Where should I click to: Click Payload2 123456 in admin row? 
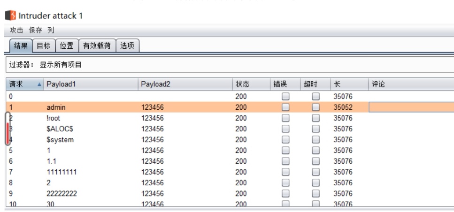coord(152,107)
